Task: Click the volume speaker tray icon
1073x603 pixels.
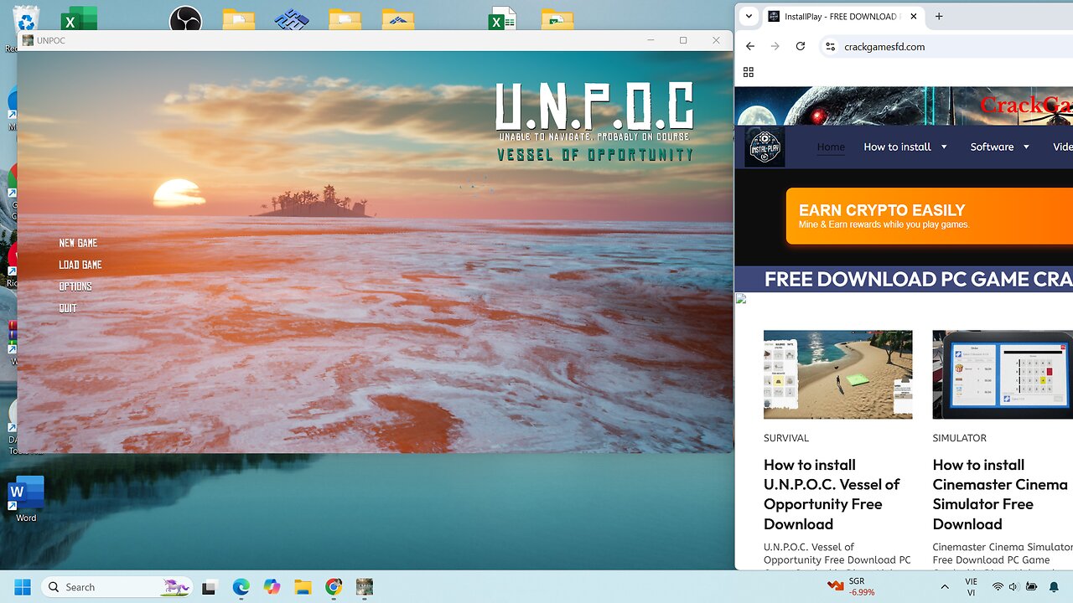Action: pyautogui.click(x=1013, y=587)
